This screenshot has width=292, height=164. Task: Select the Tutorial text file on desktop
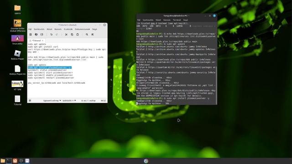pos(17,100)
